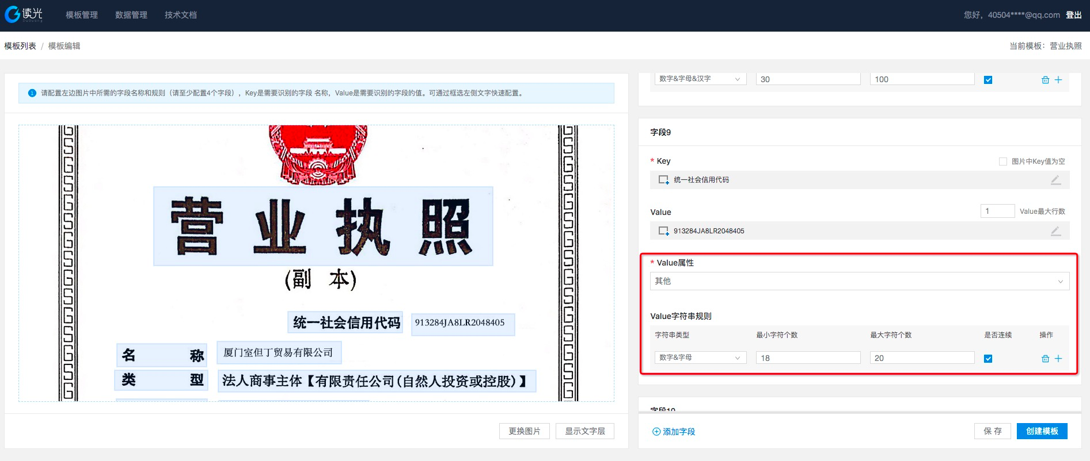Select the 统一社会信用代码 region in the image

coord(346,322)
